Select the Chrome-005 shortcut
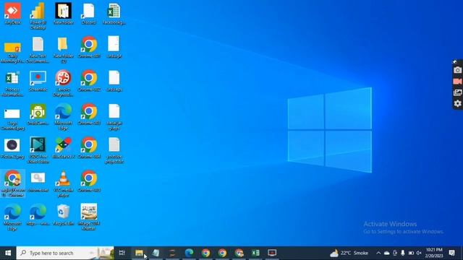 pyautogui.click(x=88, y=181)
